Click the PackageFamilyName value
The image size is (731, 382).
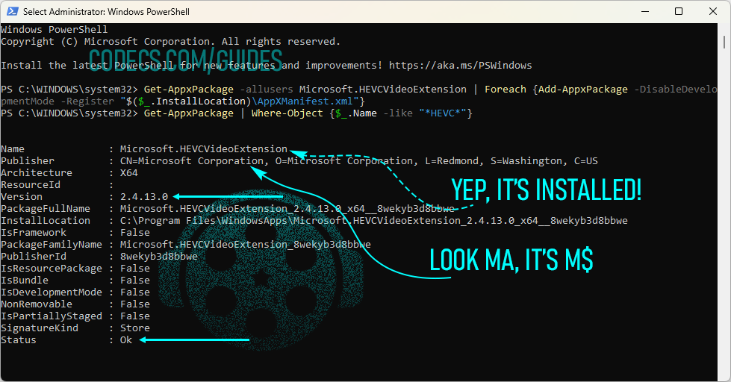245,245
